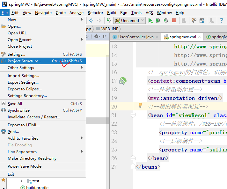Open the Help menu
The height and width of the screenshot is (189, 227).
[180, 13]
